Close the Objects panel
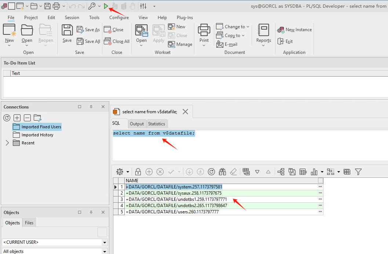This screenshot has height=254, width=388. [x=103, y=212]
